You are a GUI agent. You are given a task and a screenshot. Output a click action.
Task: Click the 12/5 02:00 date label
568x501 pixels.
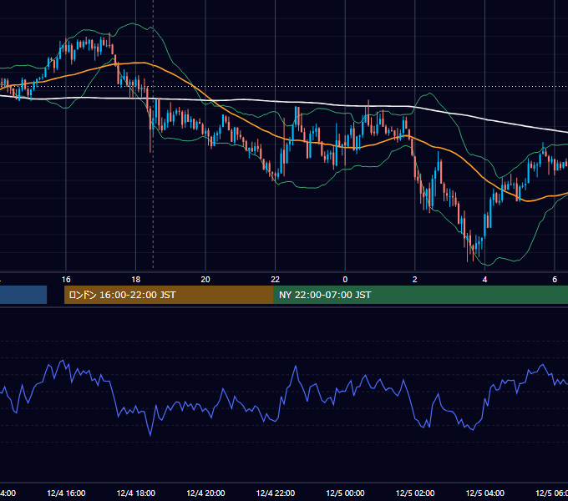pos(415,493)
